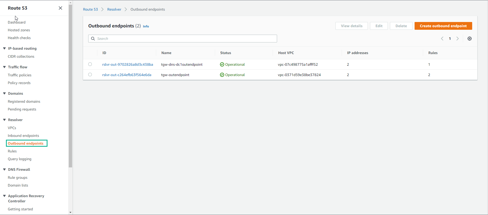This screenshot has width=488, height=215.
Task: Sort by Status column header
Action: pos(225,53)
